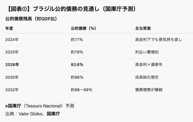Click the 約88〜89% debt value
Image resolution: width=193 pixels, height=122 pixels.
tap(81, 90)
